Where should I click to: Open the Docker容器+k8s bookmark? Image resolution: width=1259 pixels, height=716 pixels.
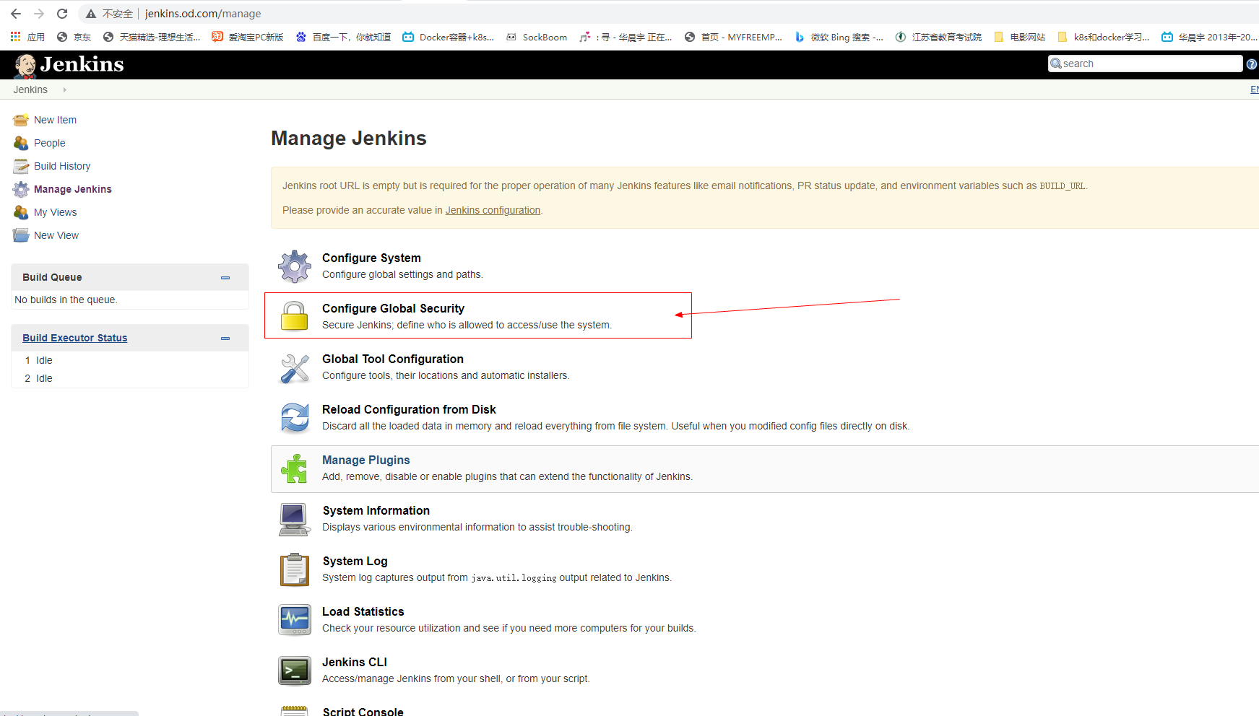click(x=448, y=37)
